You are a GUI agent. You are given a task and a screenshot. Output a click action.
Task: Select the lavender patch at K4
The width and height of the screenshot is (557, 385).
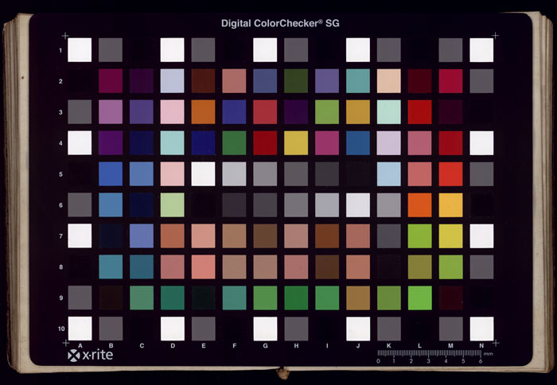coord(388,142)
